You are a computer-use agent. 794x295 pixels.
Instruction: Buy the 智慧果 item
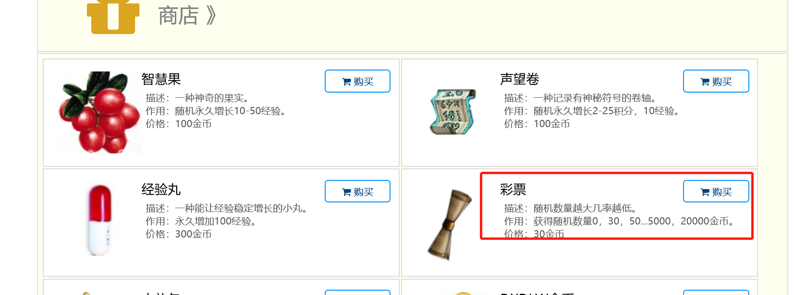[x=357, y=81]
